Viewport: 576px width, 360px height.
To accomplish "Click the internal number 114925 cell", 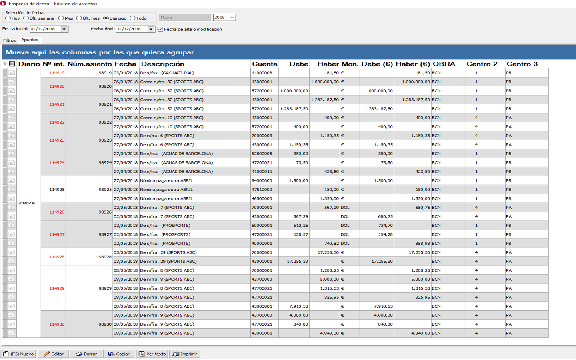I will point(57,190).
